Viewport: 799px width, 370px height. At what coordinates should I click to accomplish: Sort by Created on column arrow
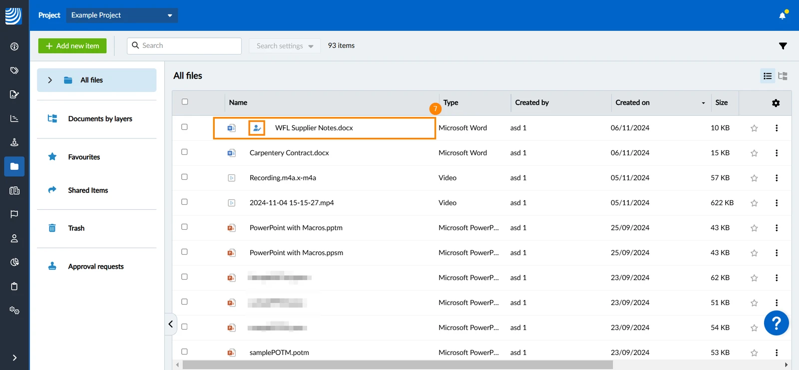click(703, 103)
